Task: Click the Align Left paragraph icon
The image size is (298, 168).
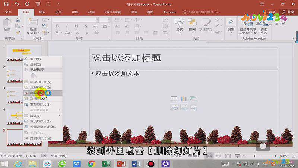Action: click(x=118, y=33)
